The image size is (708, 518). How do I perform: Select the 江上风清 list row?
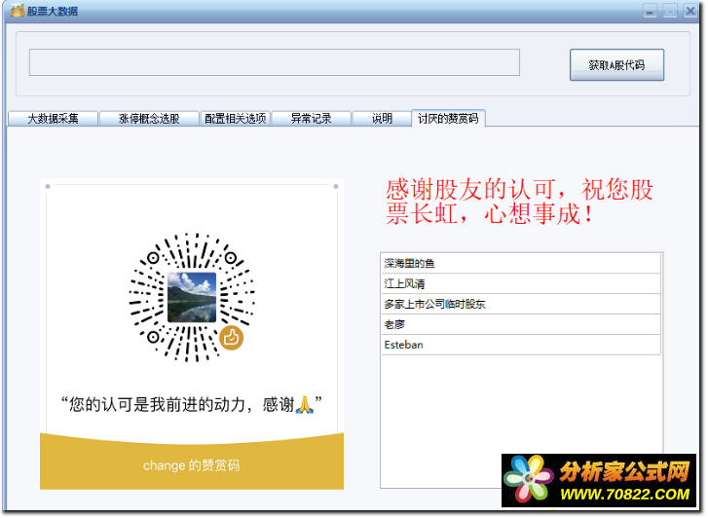pos(521,283)
